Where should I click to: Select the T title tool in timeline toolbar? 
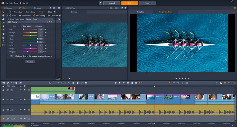(58, 83)
